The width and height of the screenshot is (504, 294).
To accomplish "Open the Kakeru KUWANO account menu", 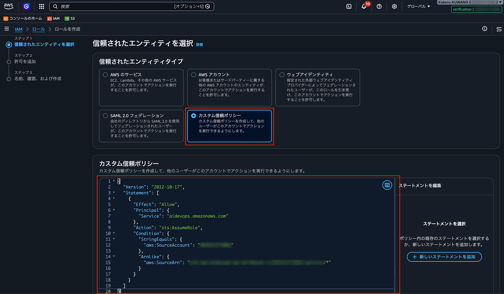I will (x=470, y=2).
